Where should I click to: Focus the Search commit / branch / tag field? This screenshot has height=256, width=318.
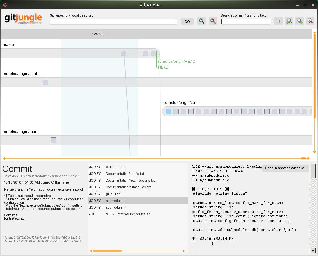pyautogui.click(x=246, y=22)
